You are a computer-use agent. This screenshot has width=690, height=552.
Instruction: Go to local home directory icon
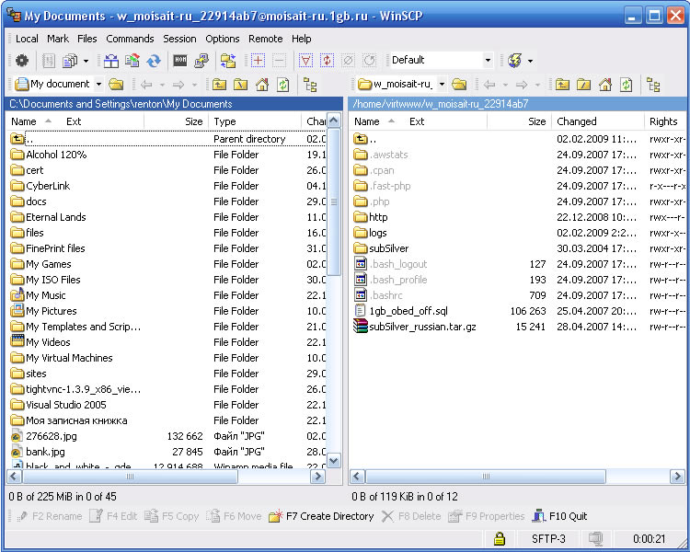(262, 85)
